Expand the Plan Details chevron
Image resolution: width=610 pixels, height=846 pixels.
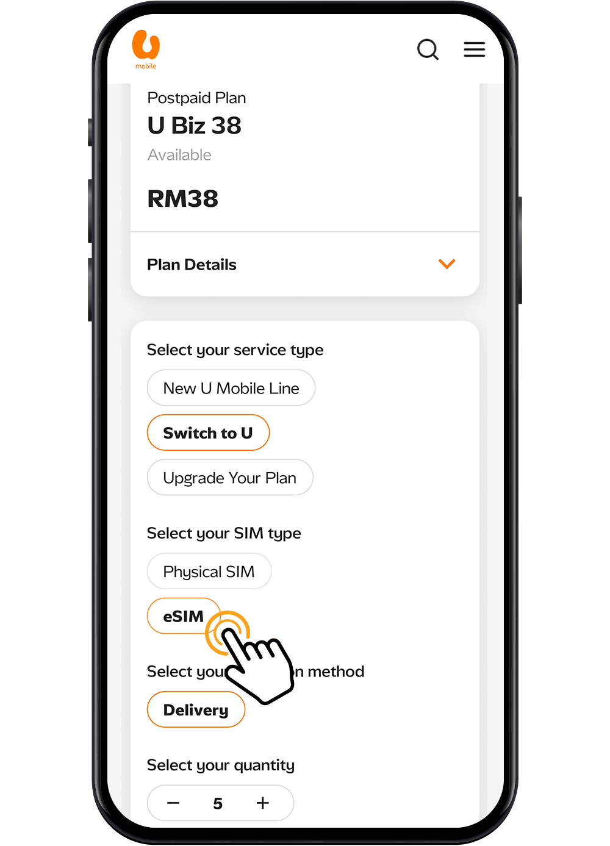[x=447, y=264]
